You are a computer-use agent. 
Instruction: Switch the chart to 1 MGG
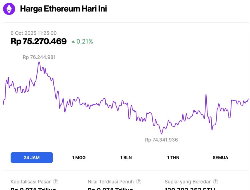click(x=79, y=158)
